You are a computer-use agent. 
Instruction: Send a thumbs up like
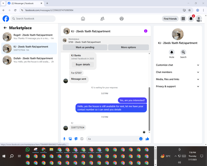147,139
